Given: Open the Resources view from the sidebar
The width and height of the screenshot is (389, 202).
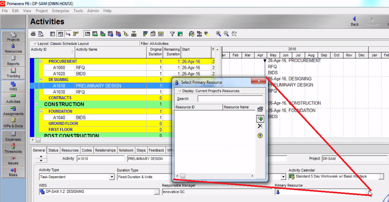Looking at the screenshot, I should click(13, 48).
